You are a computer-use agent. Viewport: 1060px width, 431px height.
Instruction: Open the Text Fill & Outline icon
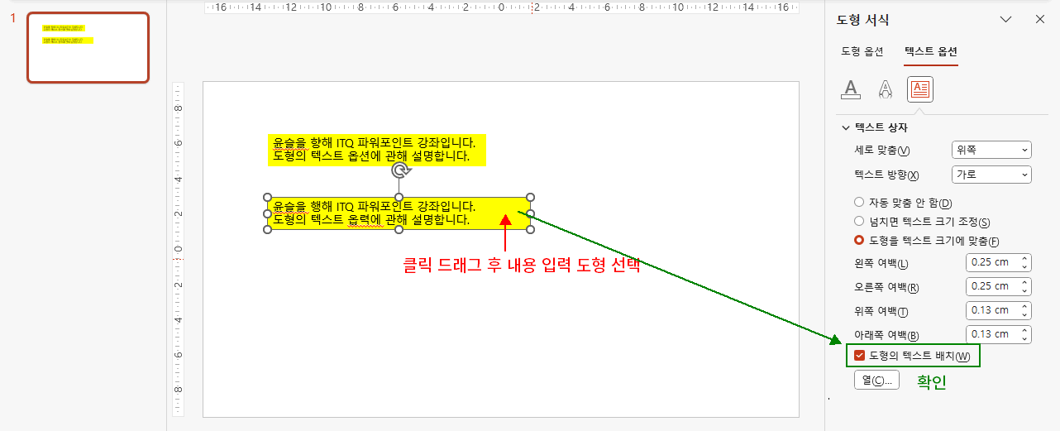pyautogui.click(x=851, y=89)
